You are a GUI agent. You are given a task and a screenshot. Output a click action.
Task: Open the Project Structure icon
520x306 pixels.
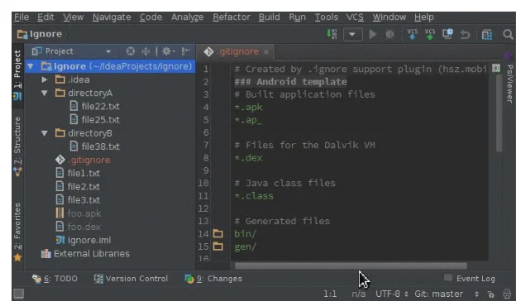[487, 35]
